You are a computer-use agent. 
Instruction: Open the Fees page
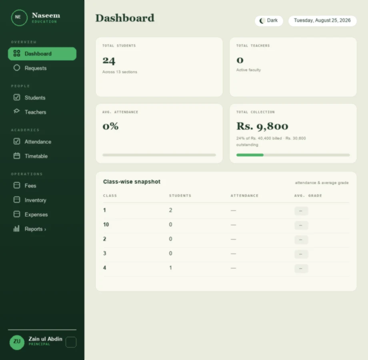42,186
